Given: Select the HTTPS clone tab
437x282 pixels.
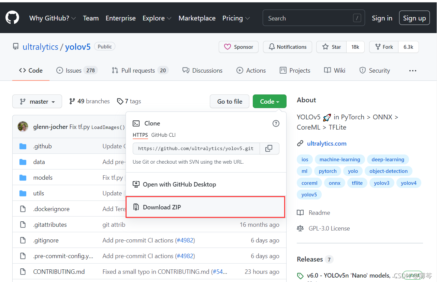Looking at the screenshot, I should (x=140, y=135).
